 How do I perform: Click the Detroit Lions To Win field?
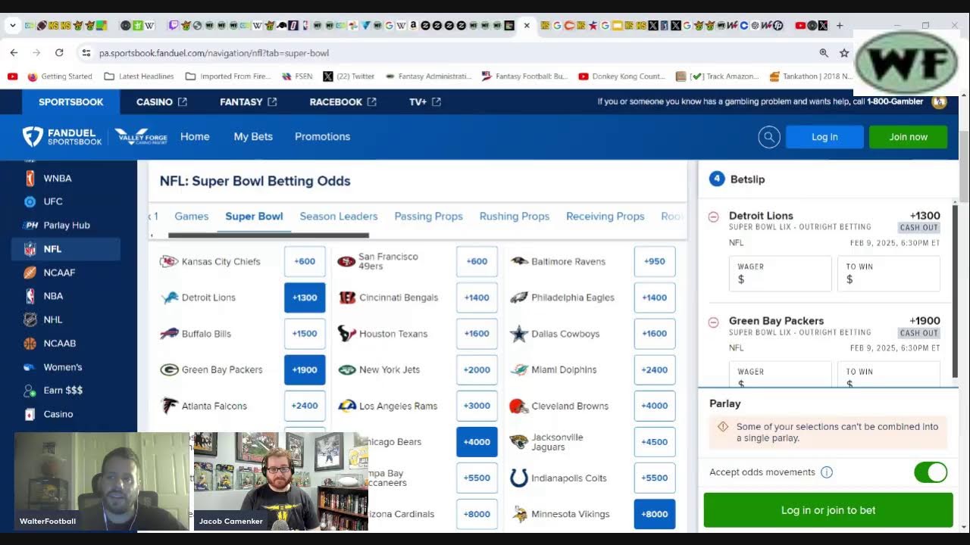point(888,273)
